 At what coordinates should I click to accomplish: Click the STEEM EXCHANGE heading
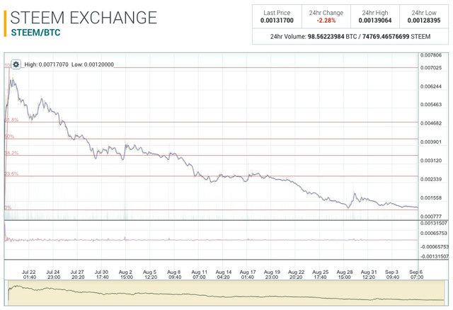coord(84,18)
